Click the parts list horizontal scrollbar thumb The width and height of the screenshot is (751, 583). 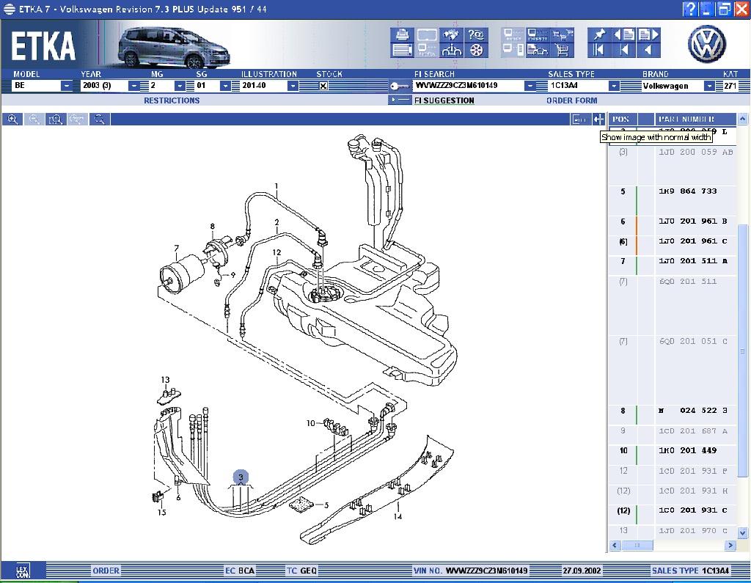click(x=637, y=545)
